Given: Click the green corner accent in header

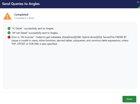Looking at the screenshot, I should 139,7.
